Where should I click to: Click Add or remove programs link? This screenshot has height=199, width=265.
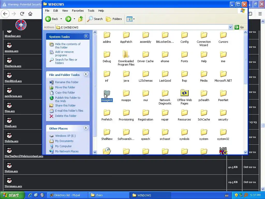tap(64, 53)
